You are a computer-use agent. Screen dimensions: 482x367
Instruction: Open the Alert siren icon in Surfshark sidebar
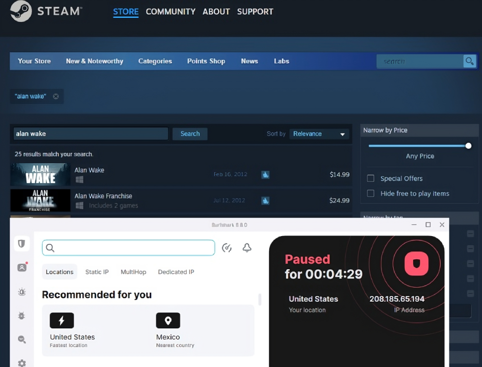point(22,292)
